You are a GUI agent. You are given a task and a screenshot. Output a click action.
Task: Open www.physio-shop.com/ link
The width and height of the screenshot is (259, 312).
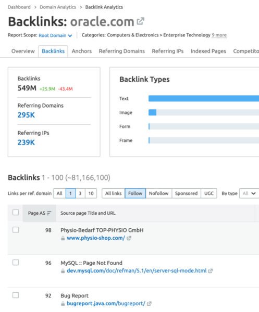click(x=96, y=238)
